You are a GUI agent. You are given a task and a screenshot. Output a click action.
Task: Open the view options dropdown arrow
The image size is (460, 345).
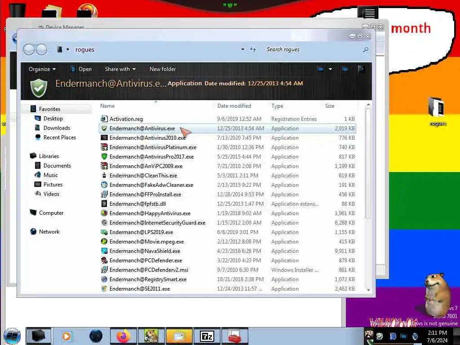(x=330, y=69)
